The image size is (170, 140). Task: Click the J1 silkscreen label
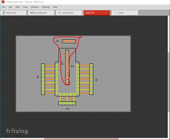coord(96,80)
